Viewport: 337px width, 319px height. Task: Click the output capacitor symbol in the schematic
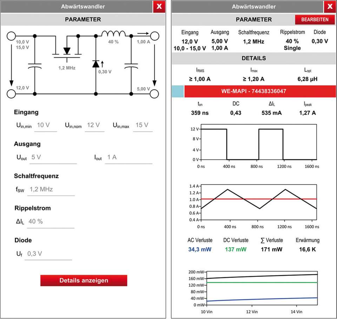(x=131, y=66)
